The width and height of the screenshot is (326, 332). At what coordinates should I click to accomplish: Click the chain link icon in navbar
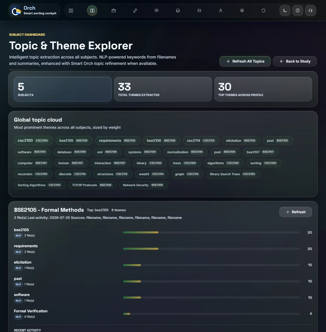[135, 10]
